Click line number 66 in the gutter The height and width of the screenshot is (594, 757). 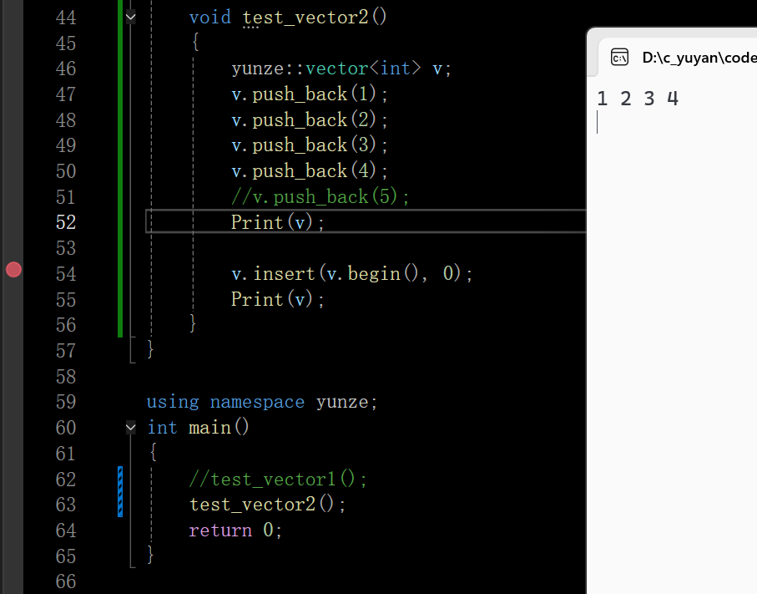66,581
